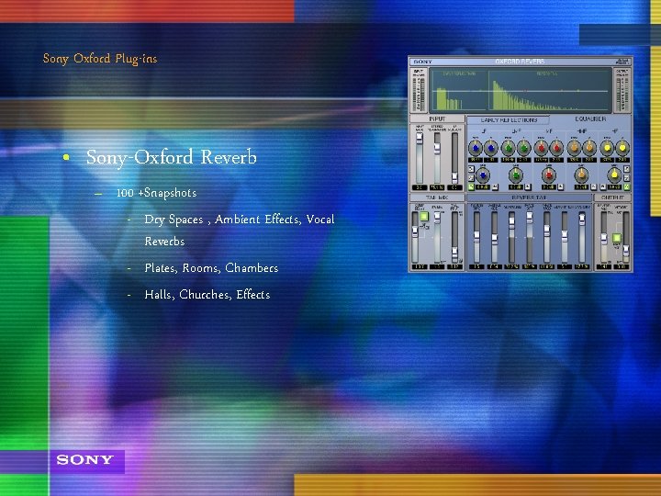Click the 'Halls, Churches, Effects' line
The image size is (661, 496).
point(207,295)
